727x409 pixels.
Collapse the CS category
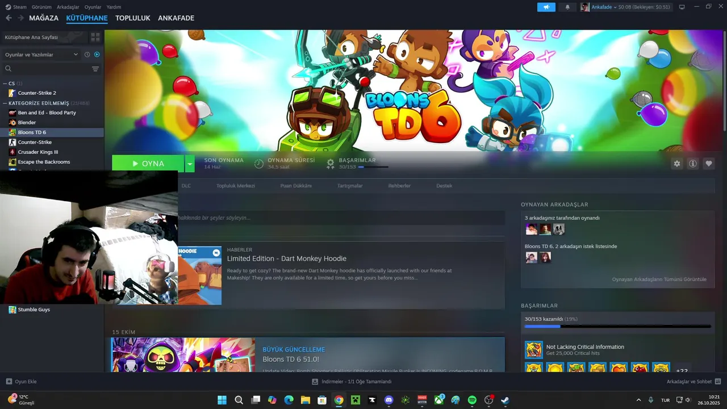(5, 84)
